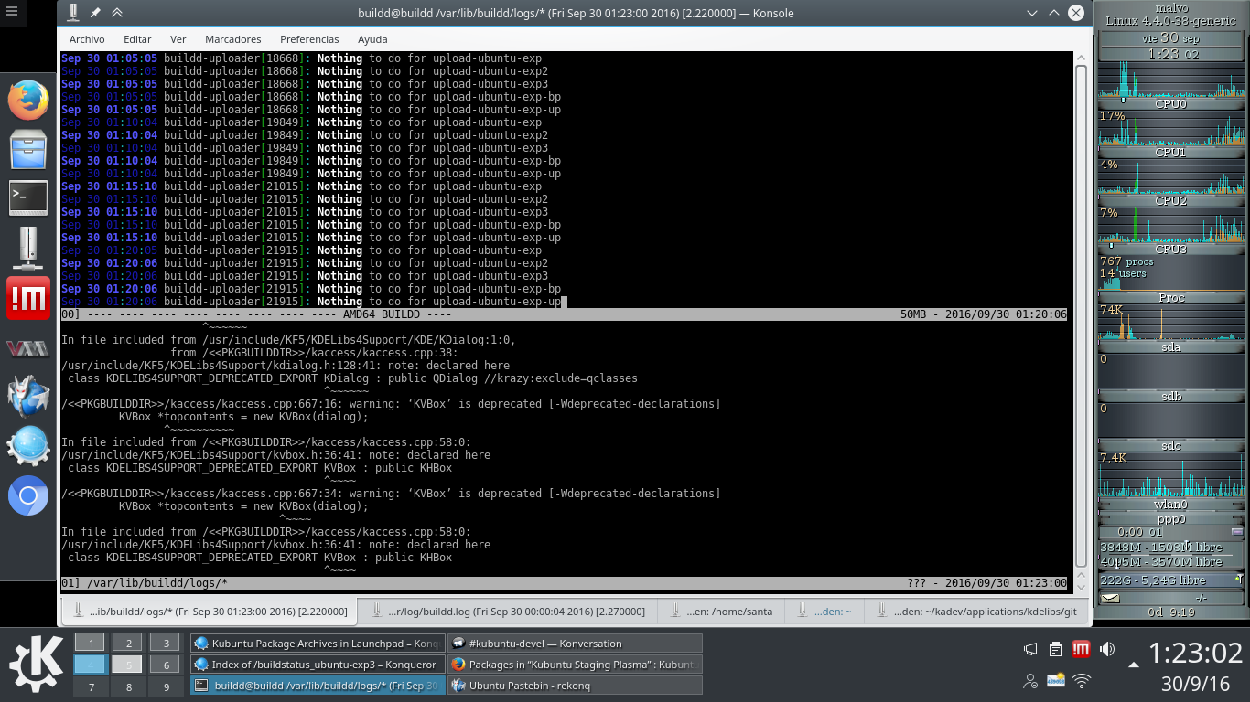
Task: Click the 1:23:02 panel clock
Action: (1195, 654)
